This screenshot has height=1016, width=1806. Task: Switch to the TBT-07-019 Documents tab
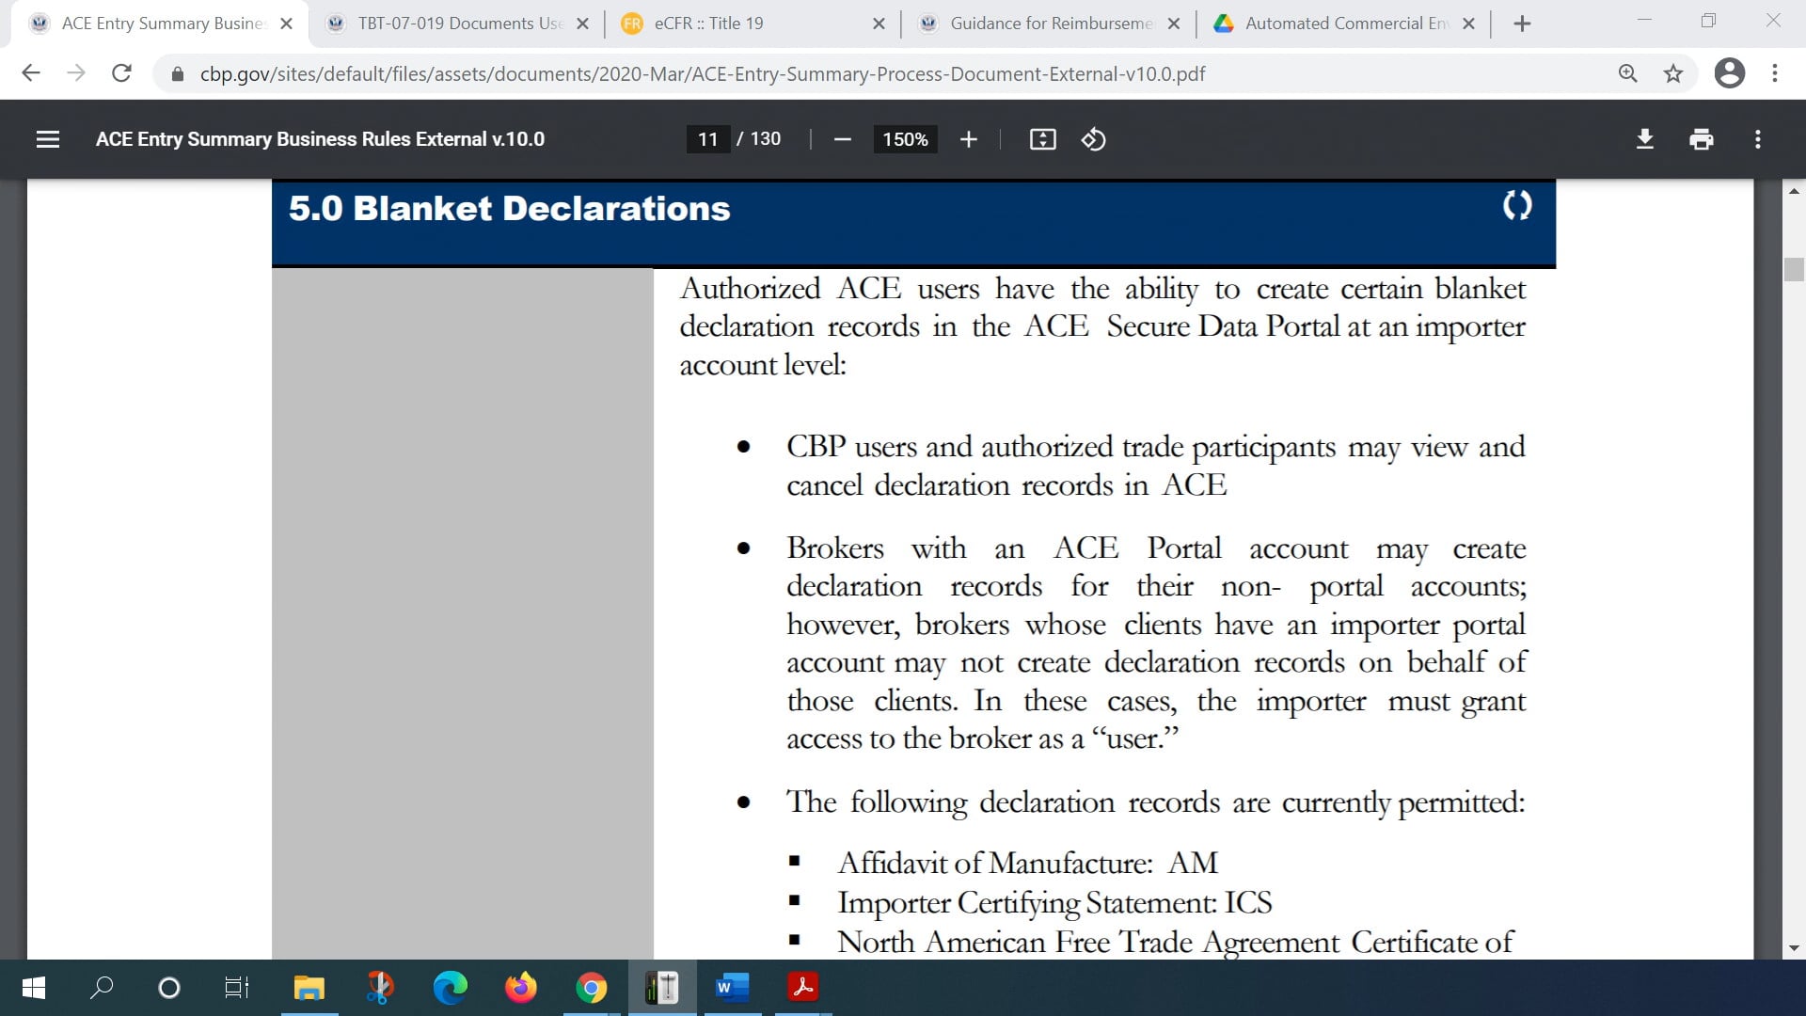(458, 23)
